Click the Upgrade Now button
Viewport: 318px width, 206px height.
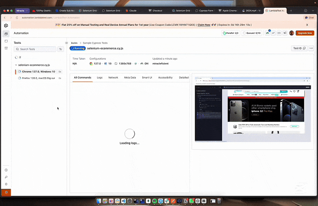(x=305, y=33)
